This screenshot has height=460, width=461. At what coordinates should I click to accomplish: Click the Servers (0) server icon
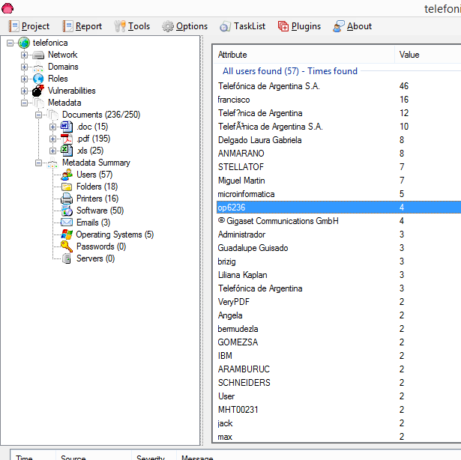(x=67, y=258)
